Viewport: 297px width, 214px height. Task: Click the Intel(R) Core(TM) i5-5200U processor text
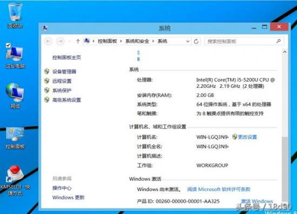pyautogui.click(x=235, y=83)
